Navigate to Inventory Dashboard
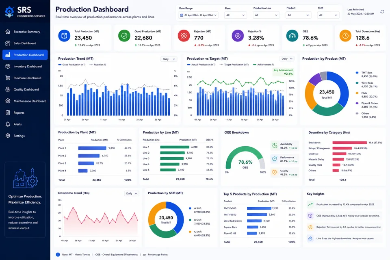The height and width of the screenshot is (260, 390). (25, 66)
